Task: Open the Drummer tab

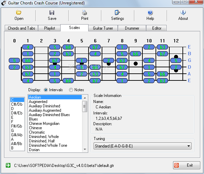Action: [x=132, y=28]
